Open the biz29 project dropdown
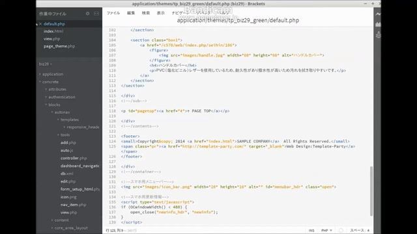The height and width of the screenshot is (234, 417). pos(45,64)
